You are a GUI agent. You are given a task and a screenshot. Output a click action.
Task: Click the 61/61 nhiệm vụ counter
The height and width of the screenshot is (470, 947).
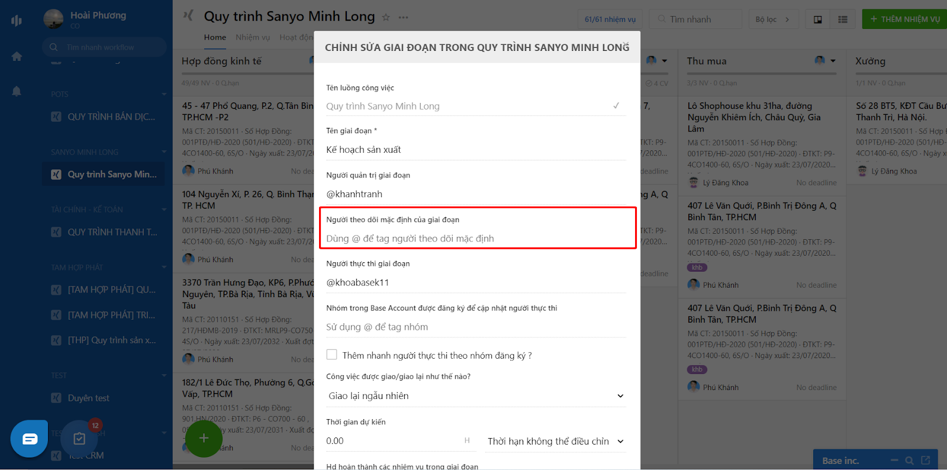610,20
